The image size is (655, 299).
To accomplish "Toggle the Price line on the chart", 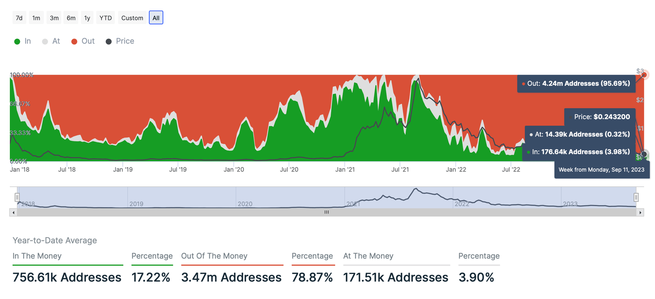I will [x=120, y=41].
